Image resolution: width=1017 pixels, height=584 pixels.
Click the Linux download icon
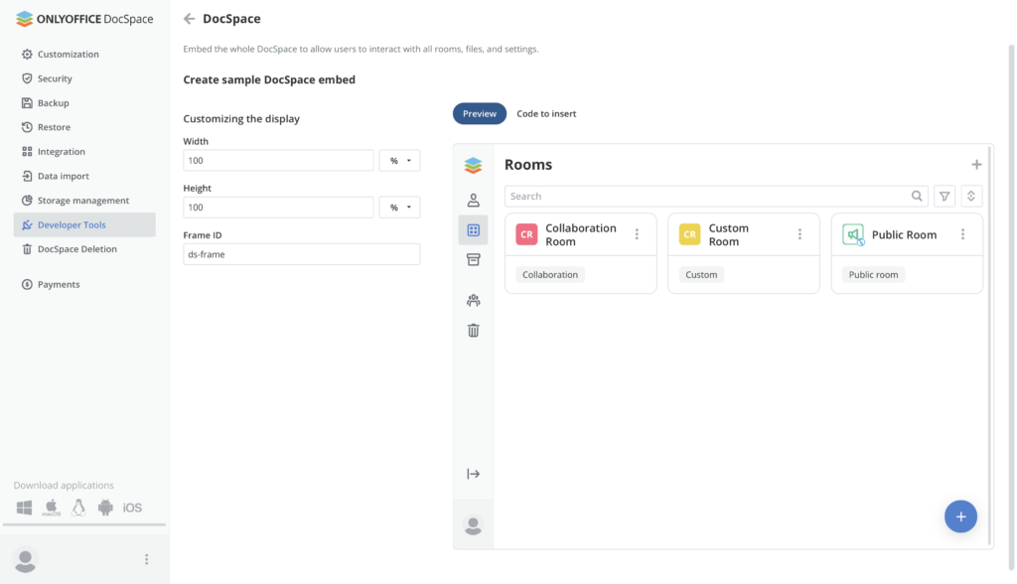coord(76,507)
